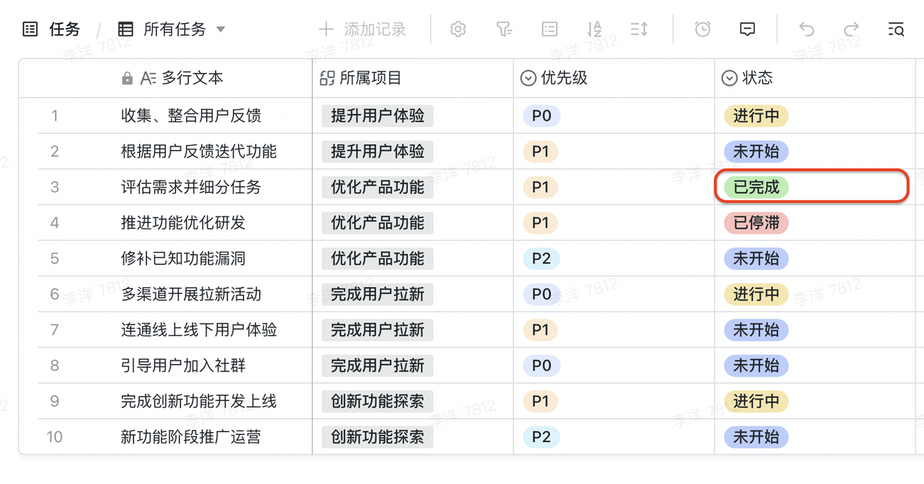This screenshot has height=484, width=924.
Task: Select the red 已停滞 status tag
Action: pyautogui.click(x=757, y=223)
